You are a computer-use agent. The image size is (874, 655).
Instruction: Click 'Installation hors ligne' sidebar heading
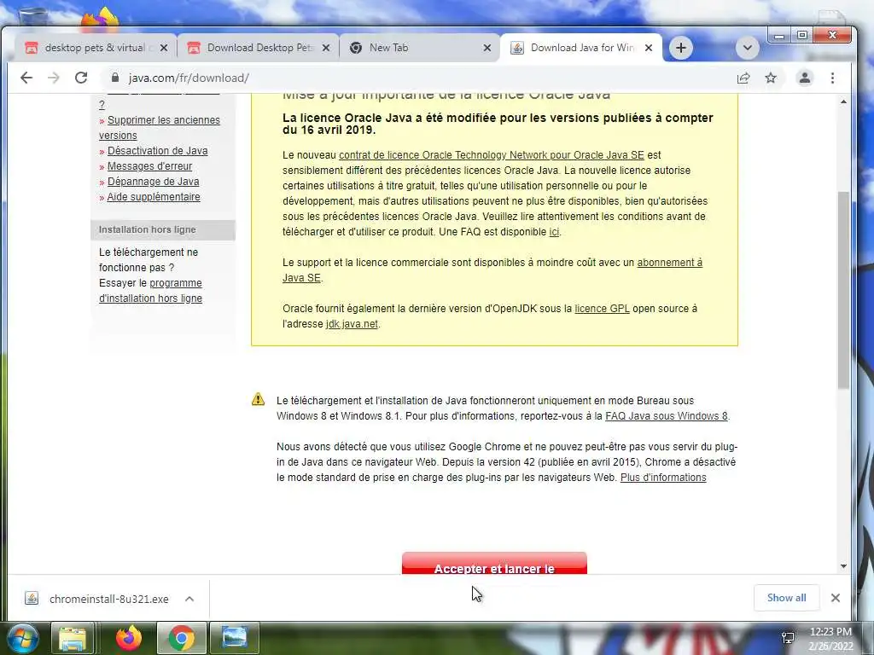point(147,229)
